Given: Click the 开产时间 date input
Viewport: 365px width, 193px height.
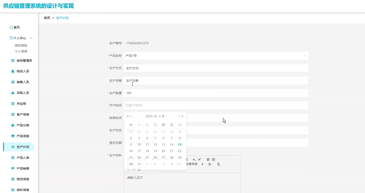Looking at the screenshot, I should pos(216,105).
